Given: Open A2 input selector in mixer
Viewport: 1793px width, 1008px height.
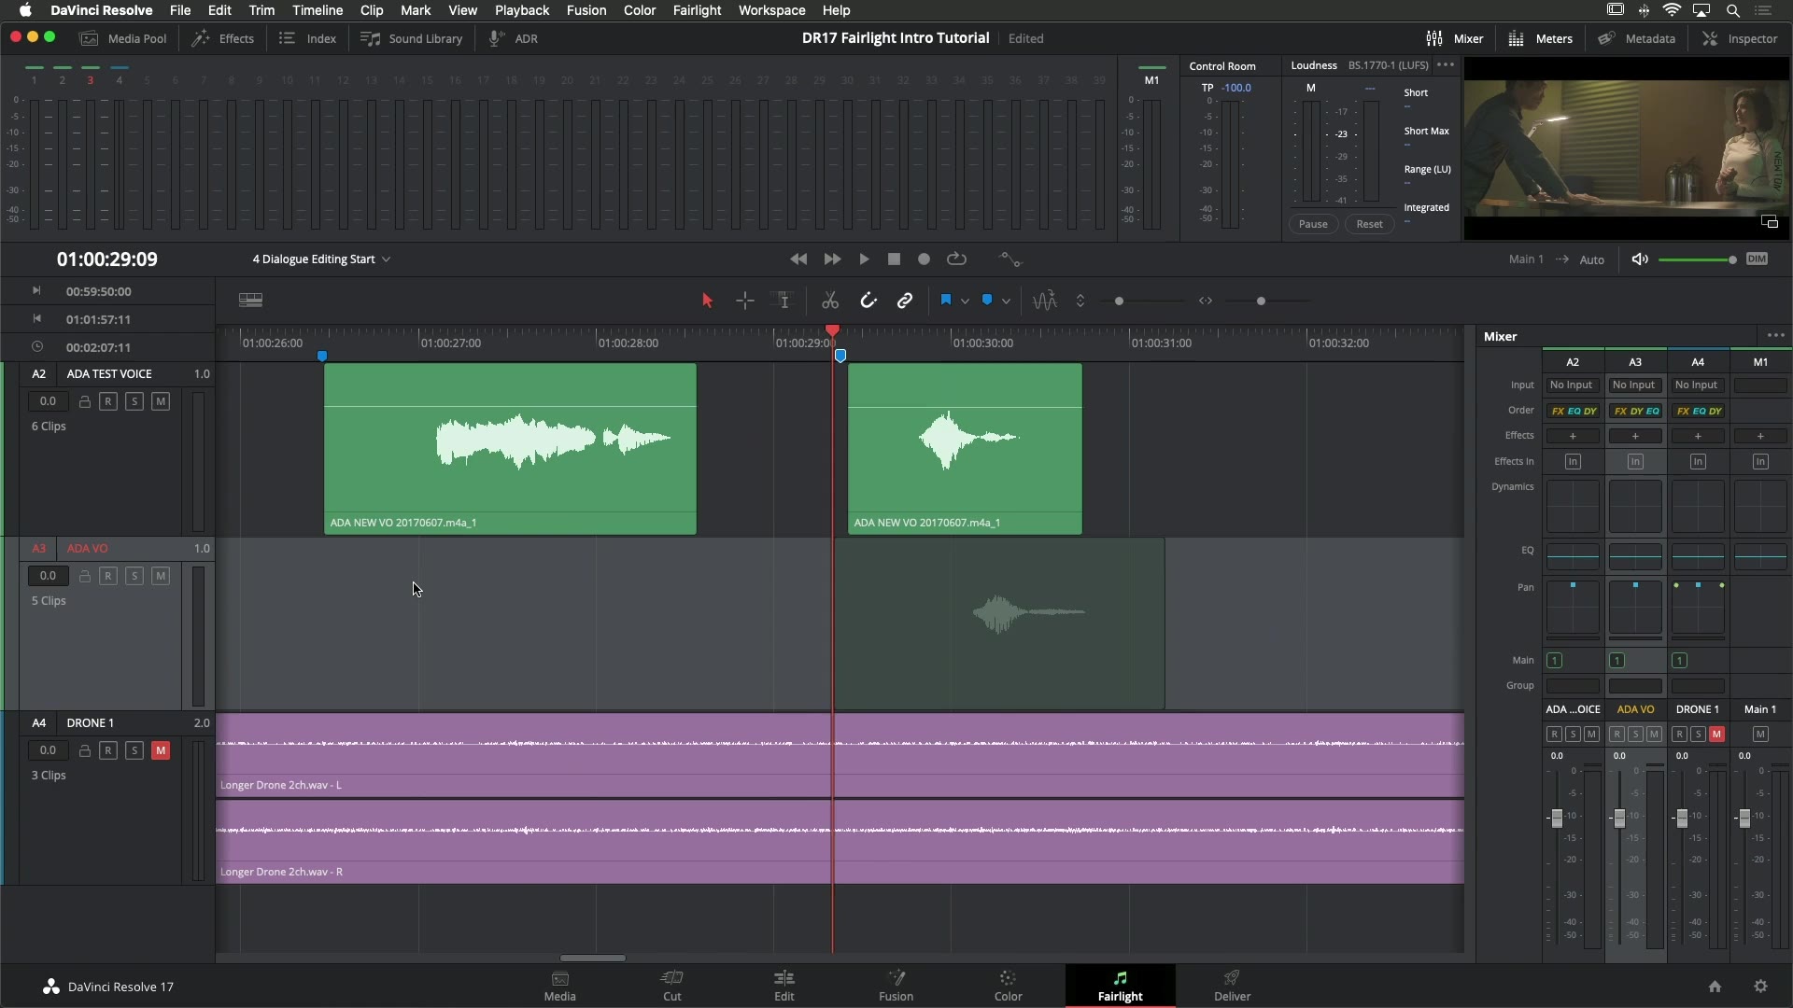Looking at the screenshot, I should pyautogui.click(x=1573, y=385).
